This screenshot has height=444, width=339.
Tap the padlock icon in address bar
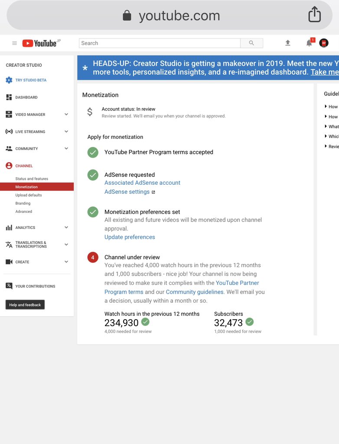[127, 15]
